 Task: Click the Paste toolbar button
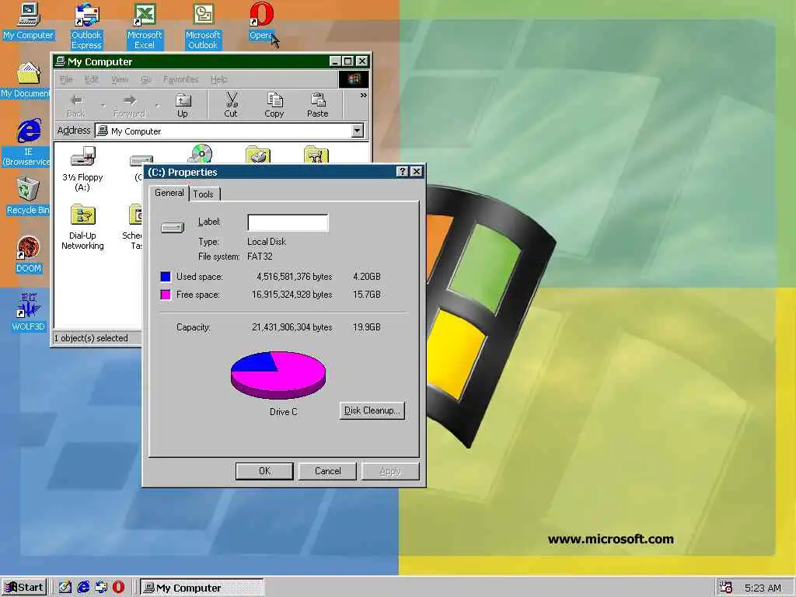click(318, 106)
